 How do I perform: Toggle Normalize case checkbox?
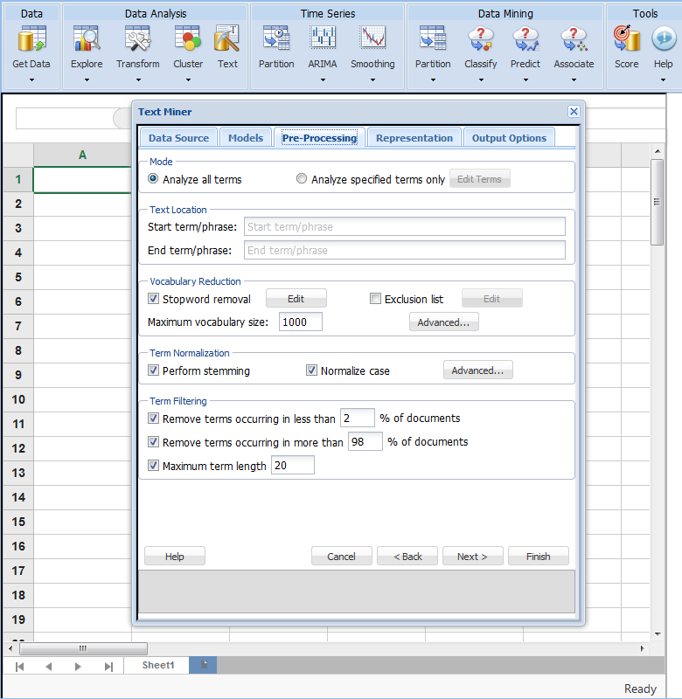tap(311, 370)
